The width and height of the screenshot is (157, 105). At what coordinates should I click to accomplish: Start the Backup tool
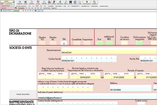point(54,2)
